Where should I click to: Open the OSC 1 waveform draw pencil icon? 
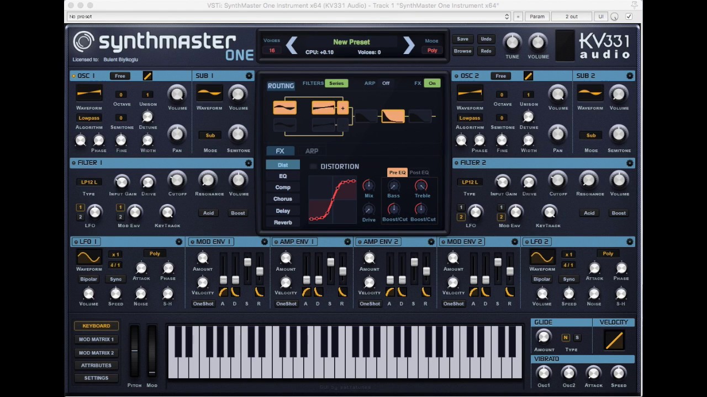coord(147,76)
